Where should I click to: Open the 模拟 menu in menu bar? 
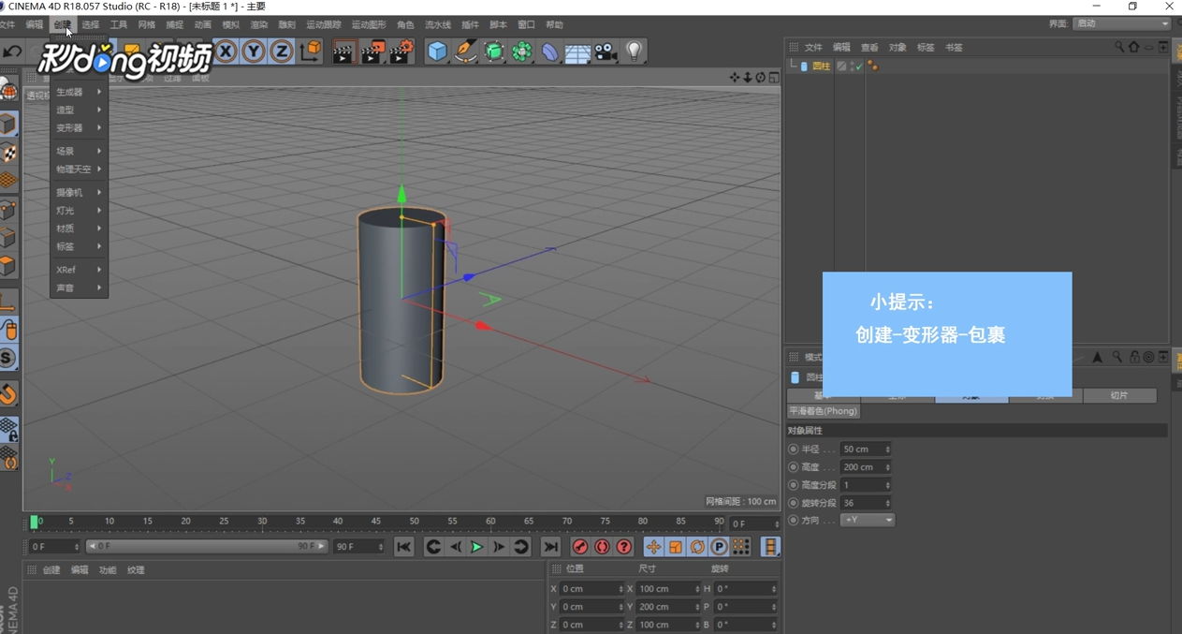(x=230, y=25)
